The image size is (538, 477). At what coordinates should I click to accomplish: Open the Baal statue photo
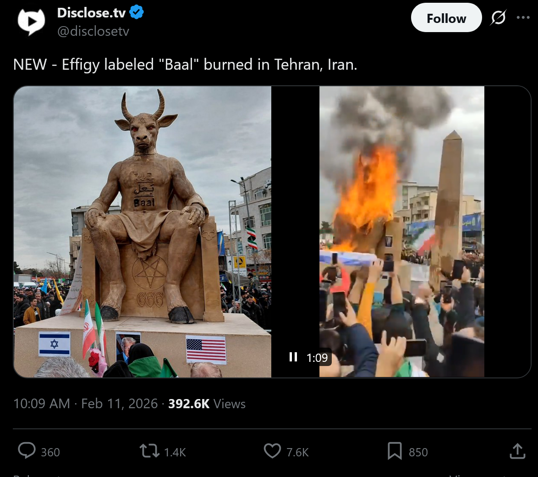point(143,232)
